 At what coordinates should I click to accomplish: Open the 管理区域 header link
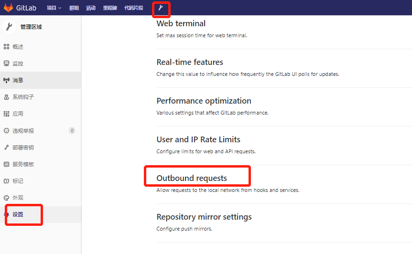tap(31, 27)
